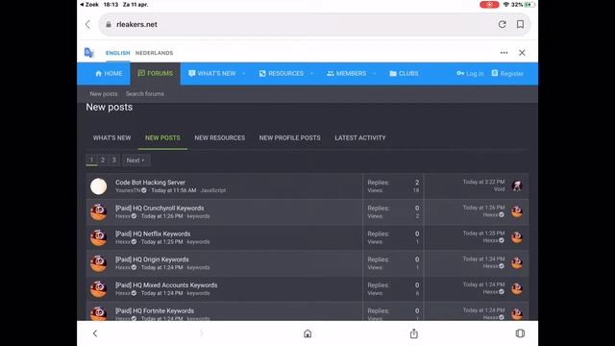Open last poster avatar in Crunchyroll row
Viewport: 615px width, 346px height.
click(x=517, y=211)
